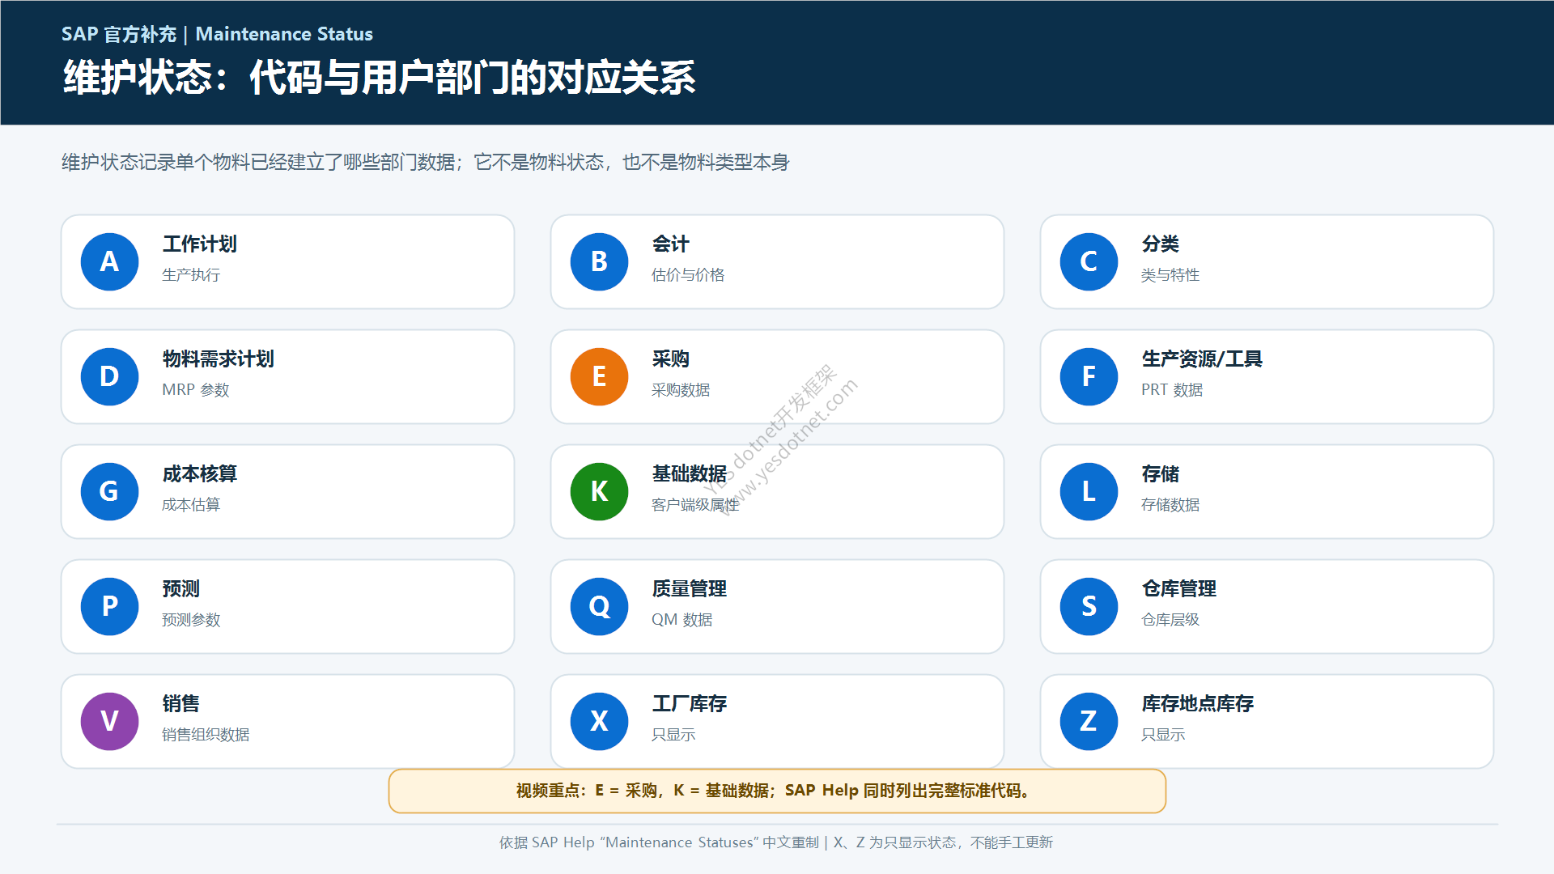Click the purple V circle icon
This screenshot has height=874, width=1554.
point(109,721)
